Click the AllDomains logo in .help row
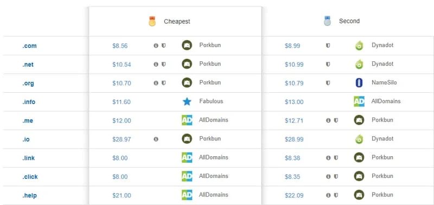This screenshot has width=434, height=205. pos(187,195)
